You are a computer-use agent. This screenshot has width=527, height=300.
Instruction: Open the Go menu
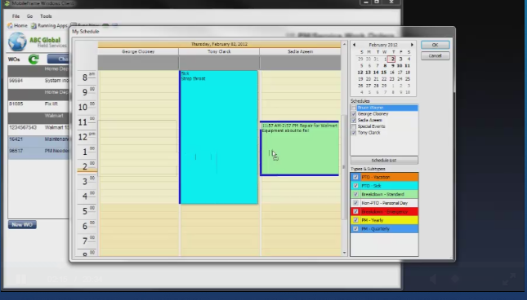[29, 16]
